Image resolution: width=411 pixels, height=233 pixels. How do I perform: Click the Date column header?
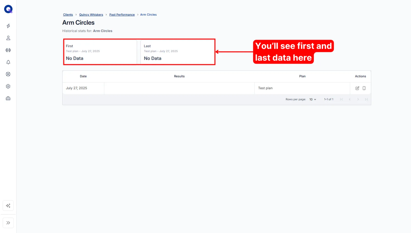83,76
